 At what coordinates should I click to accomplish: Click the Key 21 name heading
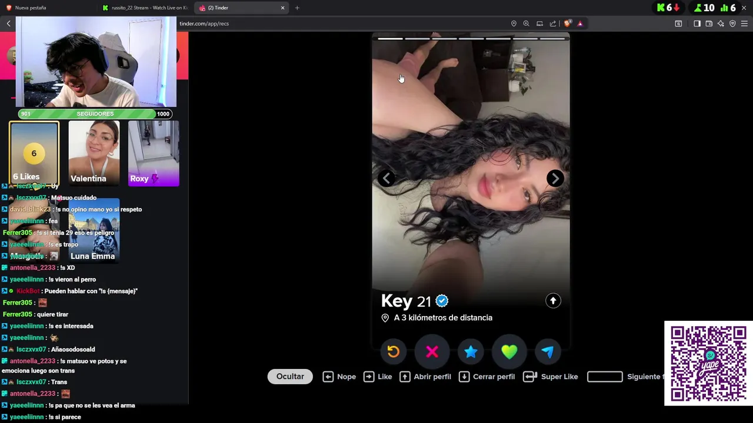coord(406,301)
